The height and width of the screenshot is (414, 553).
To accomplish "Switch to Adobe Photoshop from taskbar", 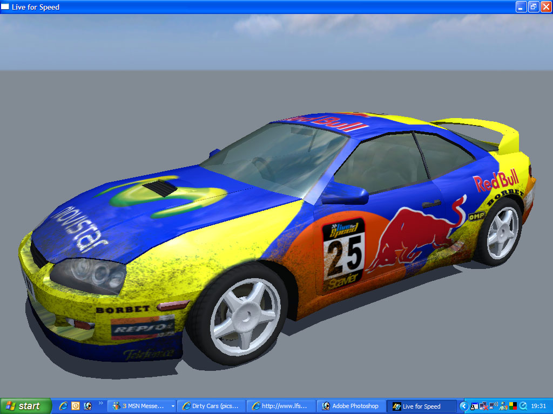I will coord(351,406).
